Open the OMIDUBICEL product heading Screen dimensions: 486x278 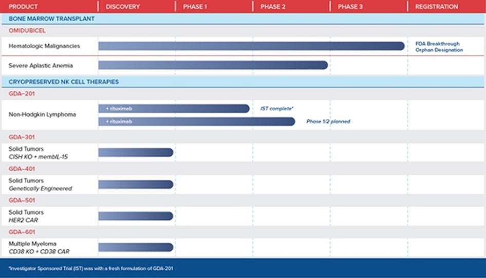click(x=27, y=31)
